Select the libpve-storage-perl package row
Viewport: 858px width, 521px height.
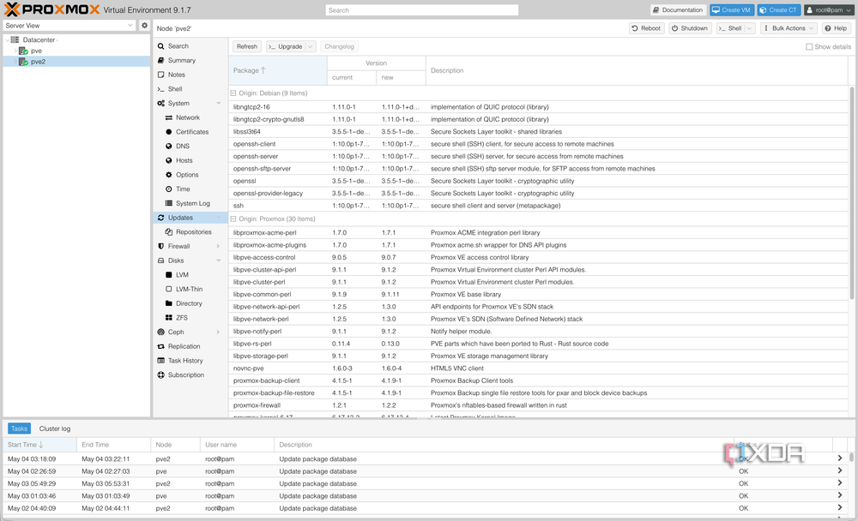coord(539,356)
